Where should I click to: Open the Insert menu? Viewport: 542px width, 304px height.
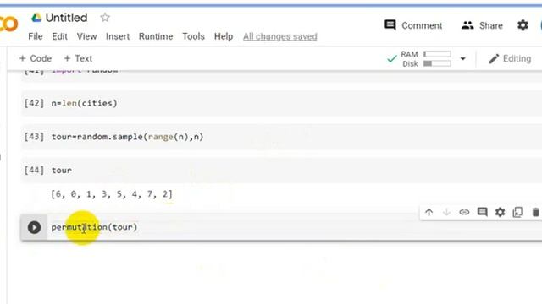(x=118, y=36)
